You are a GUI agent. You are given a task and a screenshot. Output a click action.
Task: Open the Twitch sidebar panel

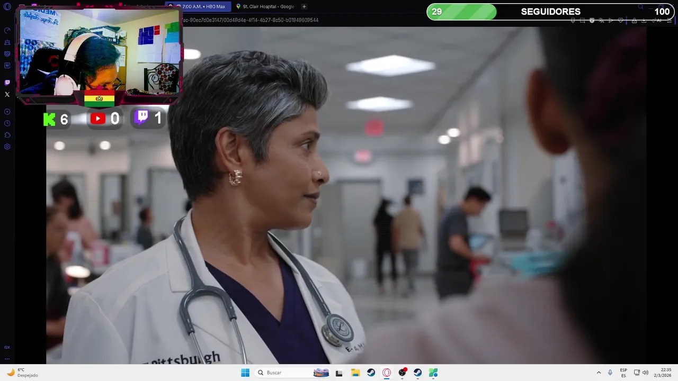tap(7, 82)
